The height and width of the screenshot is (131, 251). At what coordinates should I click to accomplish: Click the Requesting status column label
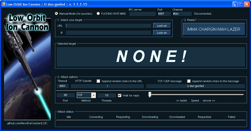123,117
